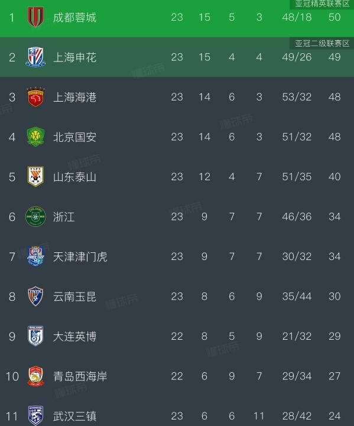
Task: Select the 北京国安 team name
Action: pyautogui.click(x=74, y=137)
